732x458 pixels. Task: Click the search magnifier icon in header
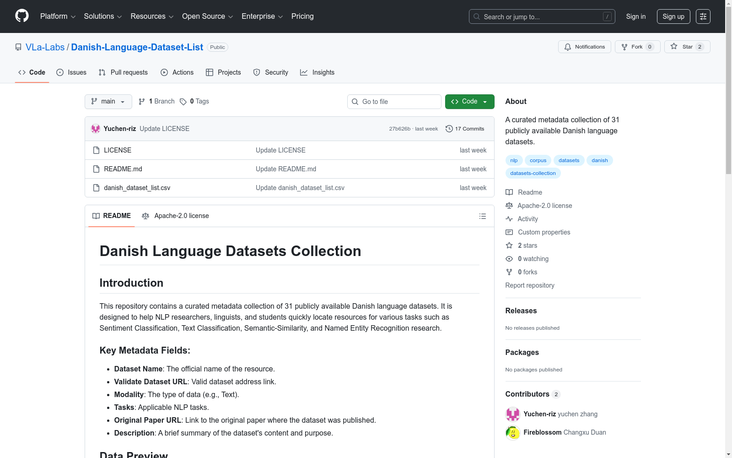click(477, 16)
